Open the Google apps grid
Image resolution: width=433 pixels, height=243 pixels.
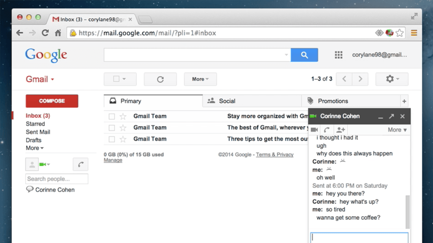point(339,55)
